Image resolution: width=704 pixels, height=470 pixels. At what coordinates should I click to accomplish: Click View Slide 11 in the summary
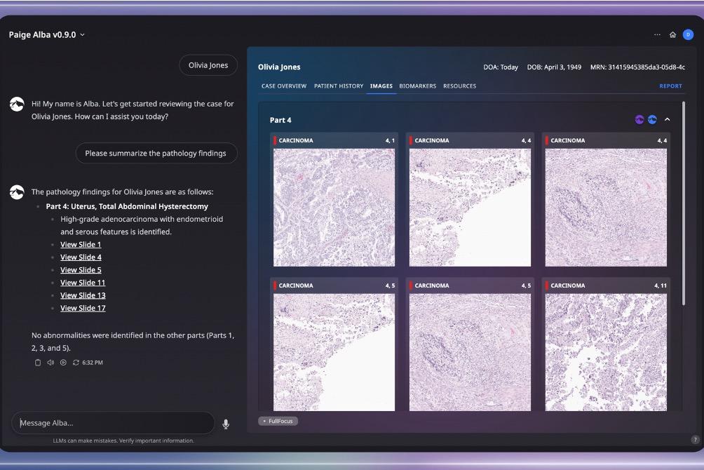[x=83, y=282]
